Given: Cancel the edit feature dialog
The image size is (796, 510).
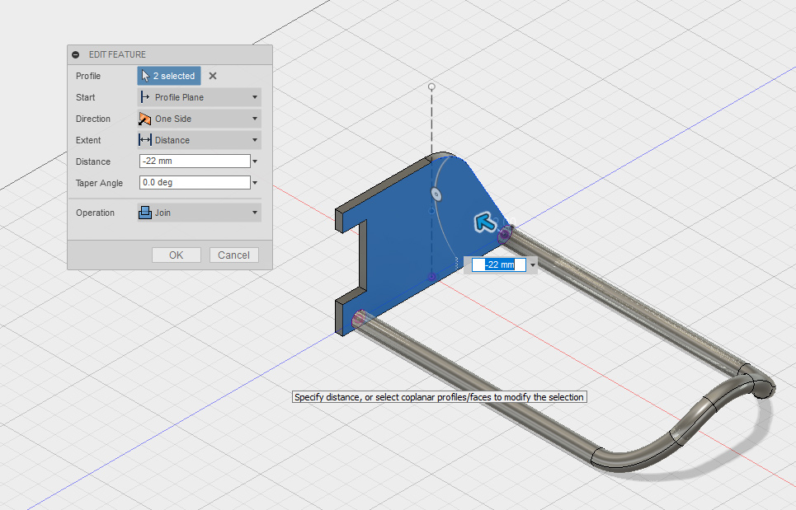Looking at the screenshot, I should (233, 255).
